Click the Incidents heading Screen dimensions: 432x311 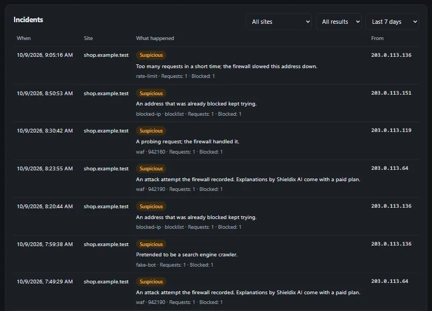coord(29,19)
